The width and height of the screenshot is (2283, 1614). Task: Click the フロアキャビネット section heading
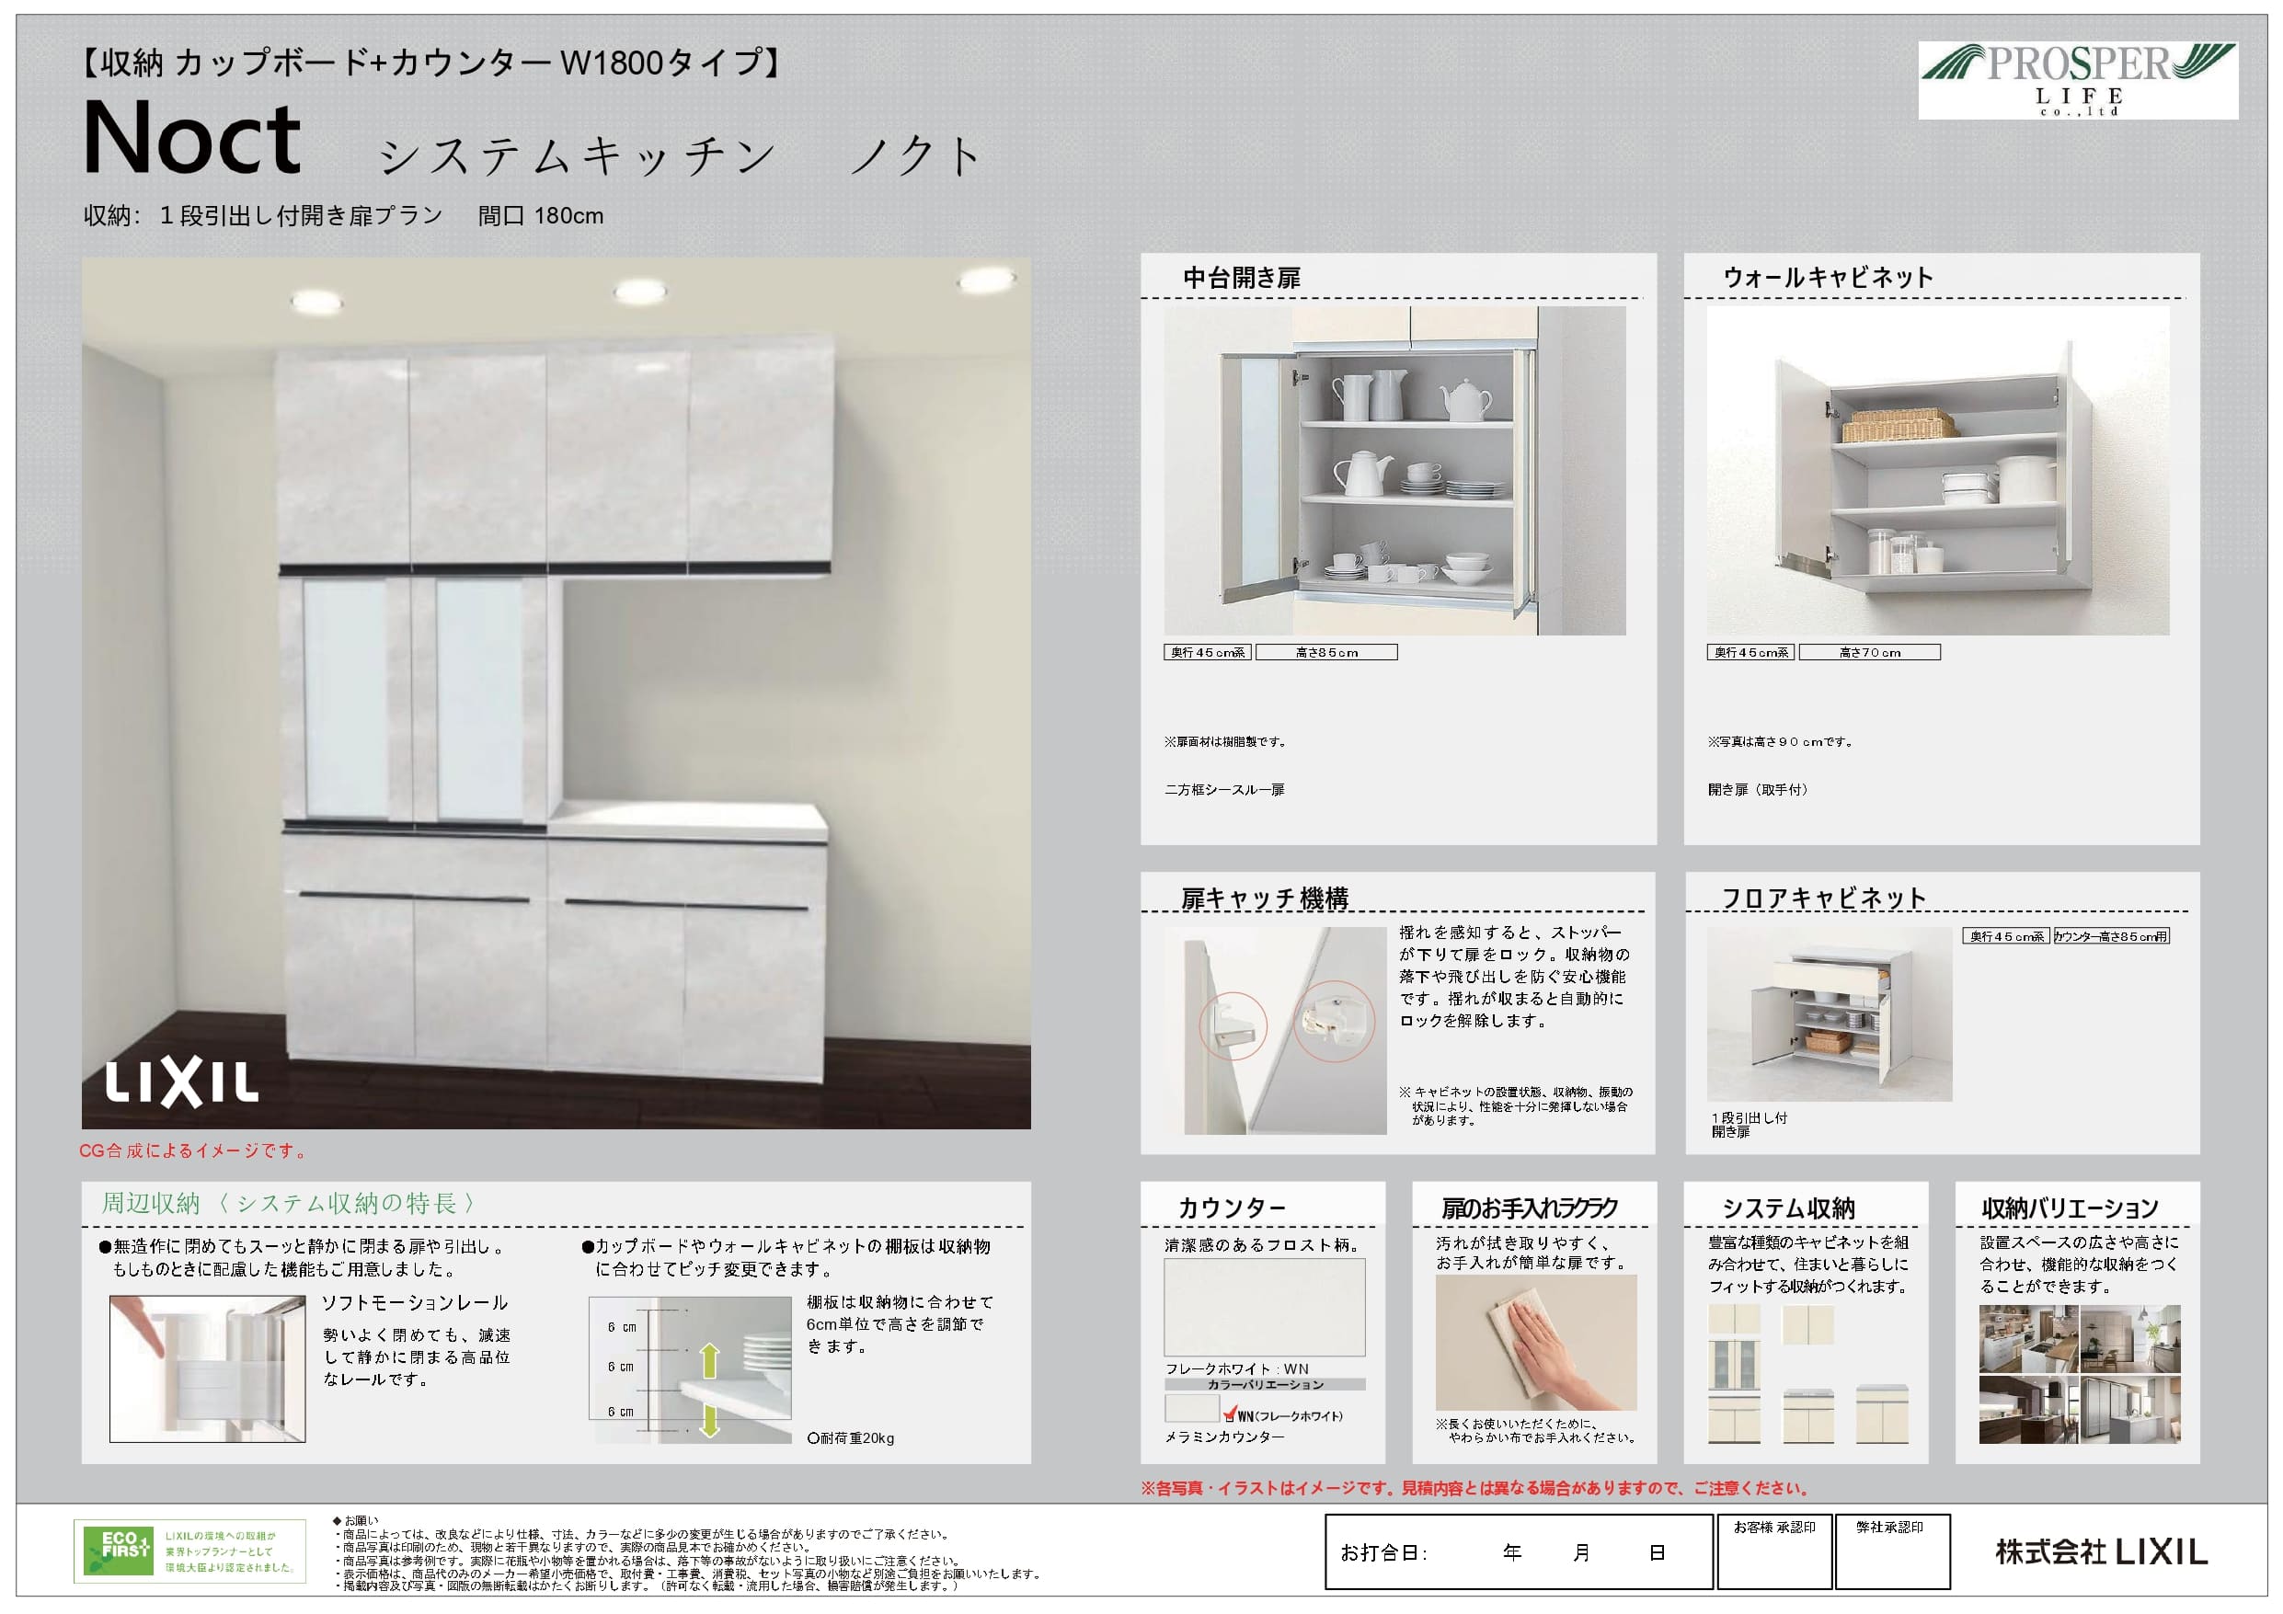tap(1824, 898)
